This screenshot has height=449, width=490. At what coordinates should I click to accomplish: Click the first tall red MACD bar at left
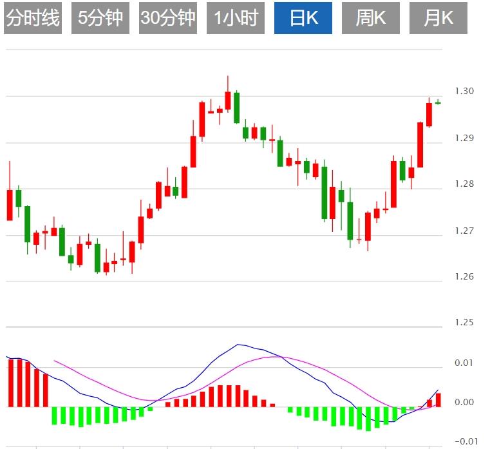coord(11,383)
